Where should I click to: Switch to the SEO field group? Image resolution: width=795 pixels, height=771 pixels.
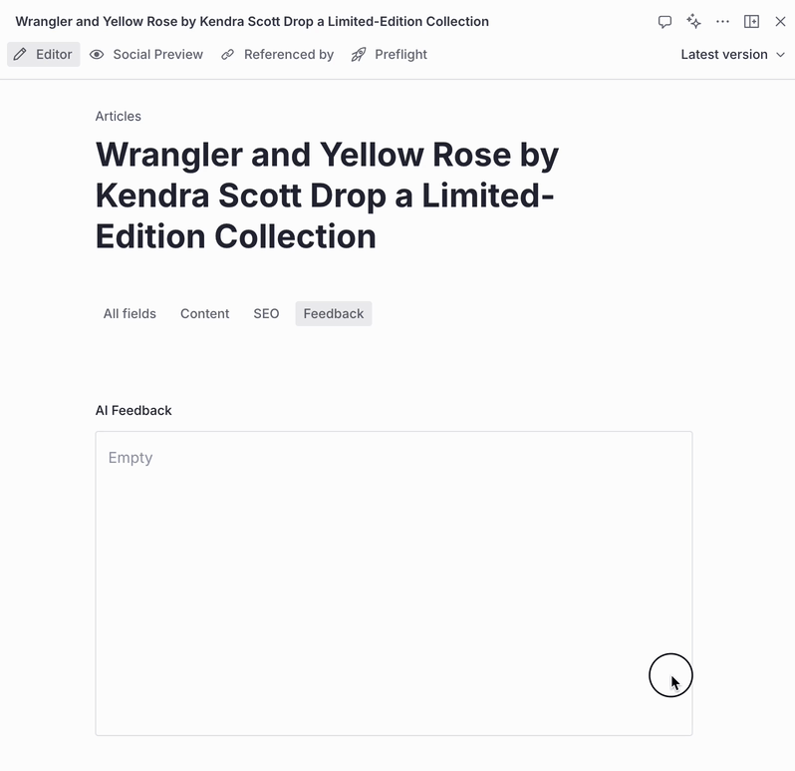pyautogui.click(x=266, y=313)
